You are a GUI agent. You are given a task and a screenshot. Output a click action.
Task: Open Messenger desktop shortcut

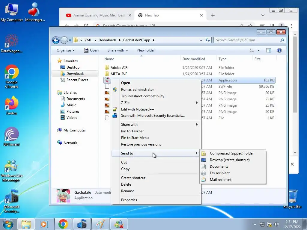[35, 12]
